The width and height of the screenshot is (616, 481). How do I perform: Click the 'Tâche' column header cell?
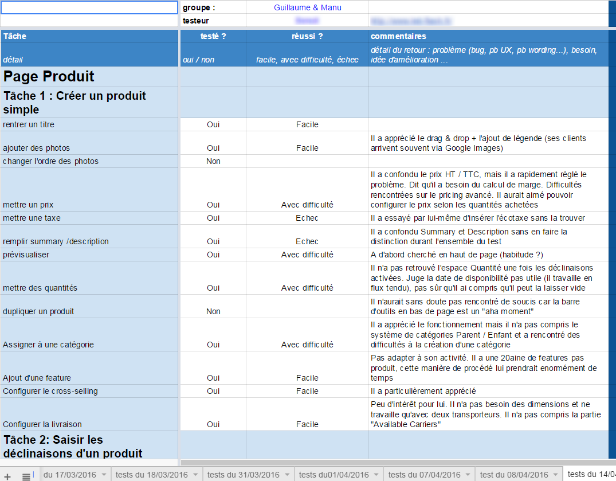click(x=89, y=36)
